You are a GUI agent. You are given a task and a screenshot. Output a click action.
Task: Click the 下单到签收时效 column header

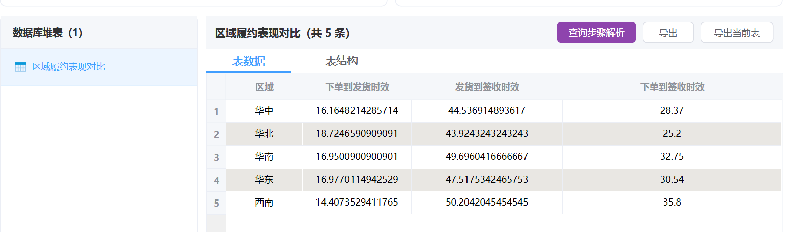coord(672,87)
